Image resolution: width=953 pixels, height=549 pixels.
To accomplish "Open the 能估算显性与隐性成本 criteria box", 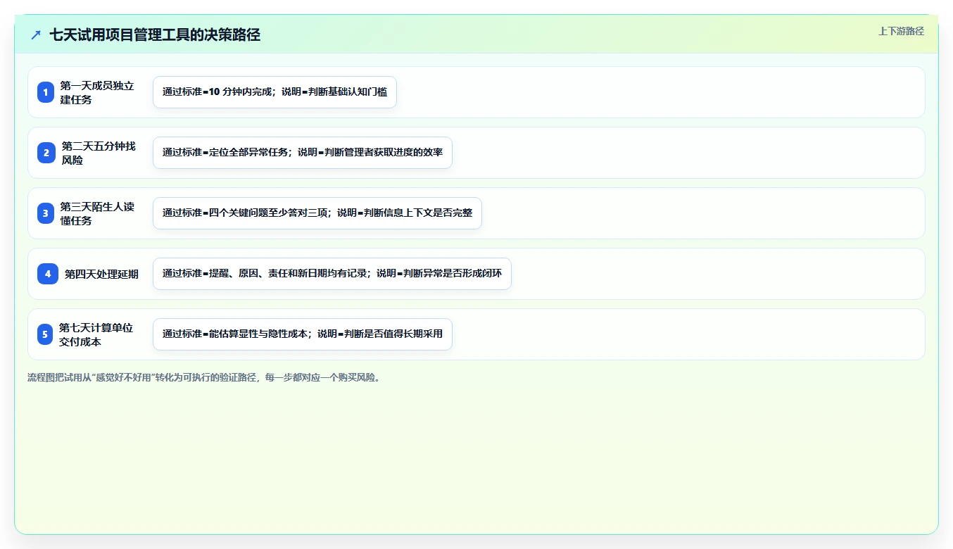I will [303, 334].
